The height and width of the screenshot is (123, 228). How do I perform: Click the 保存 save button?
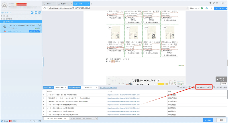click(x=221, y=120)
